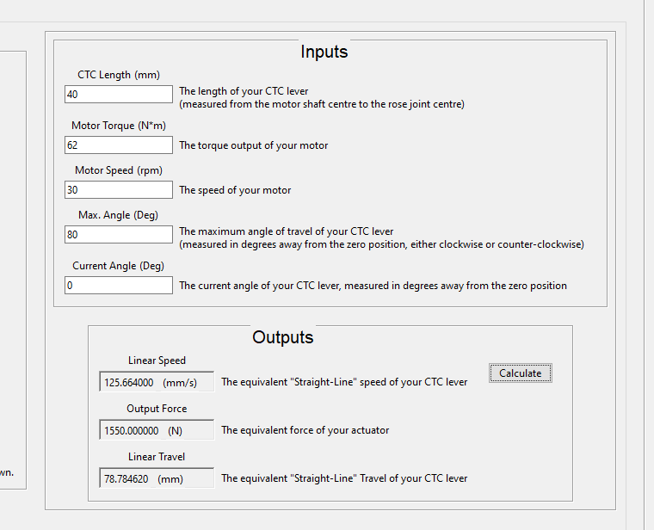Click the 'Straight-Line Travel' description text

click(344, 478)
